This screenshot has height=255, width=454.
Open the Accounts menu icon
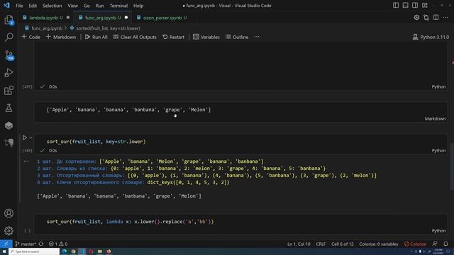(x=9, y=213)
